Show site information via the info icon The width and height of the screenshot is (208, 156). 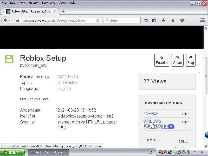coord(13,21)
